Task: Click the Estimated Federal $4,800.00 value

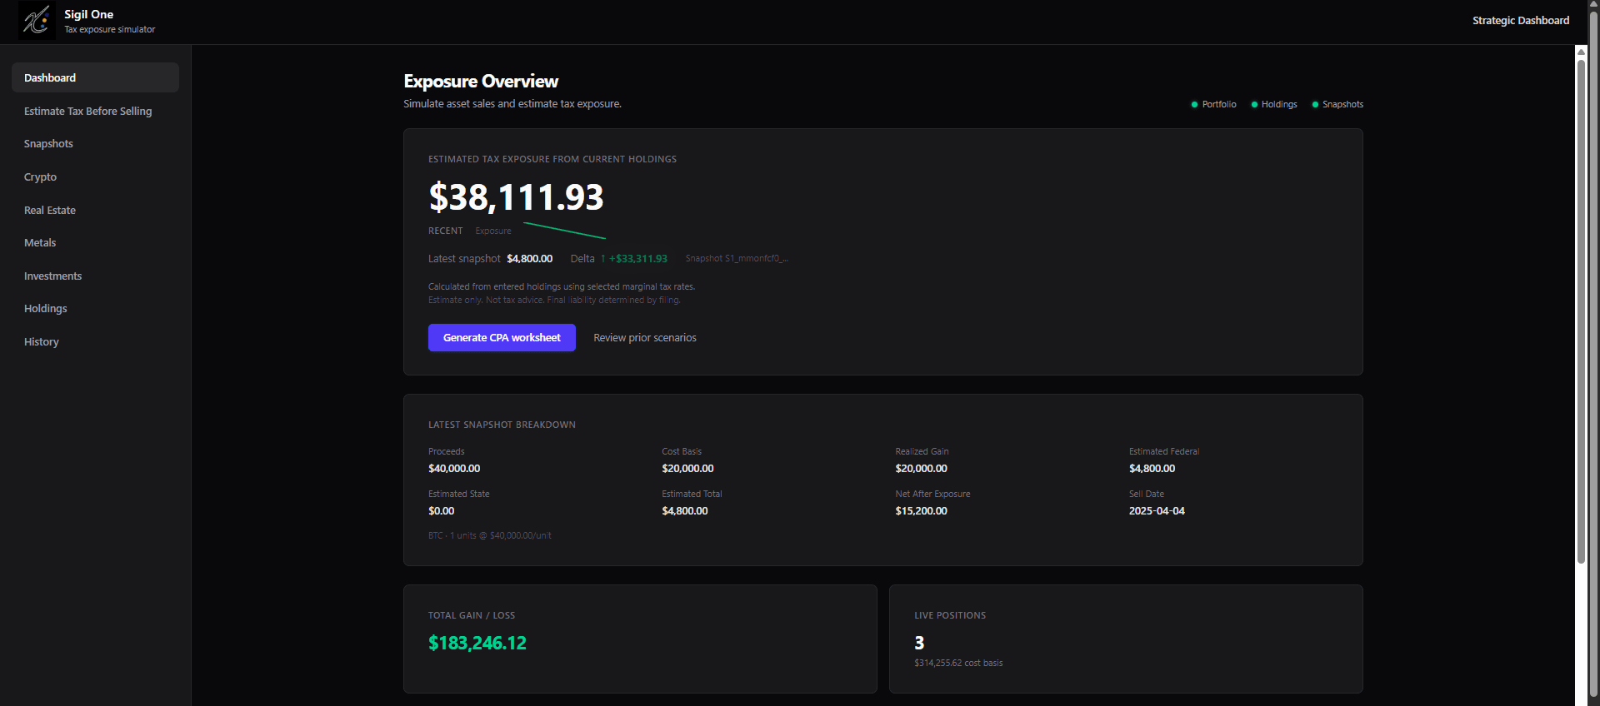Action: coord(1152,469)
